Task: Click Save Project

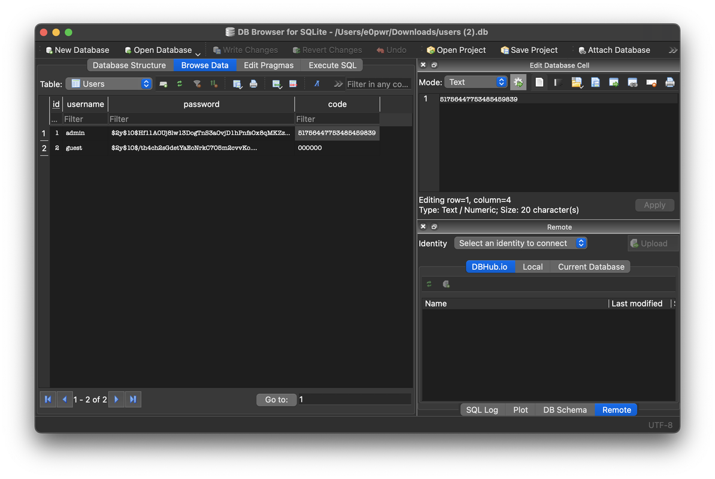Action: click(529, 50)
